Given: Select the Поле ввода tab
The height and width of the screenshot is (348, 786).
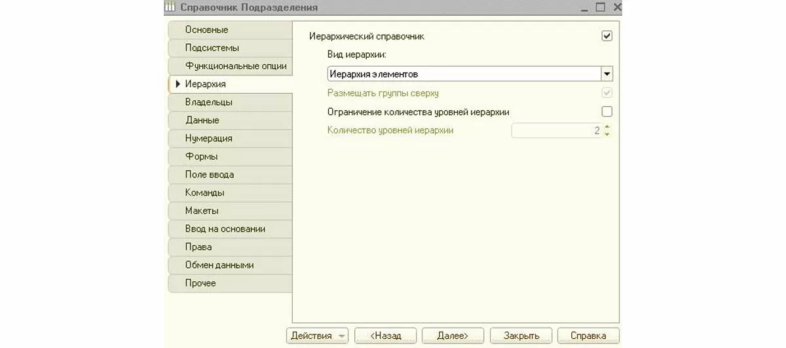Looking at the screenshot, I should point(230,175).
